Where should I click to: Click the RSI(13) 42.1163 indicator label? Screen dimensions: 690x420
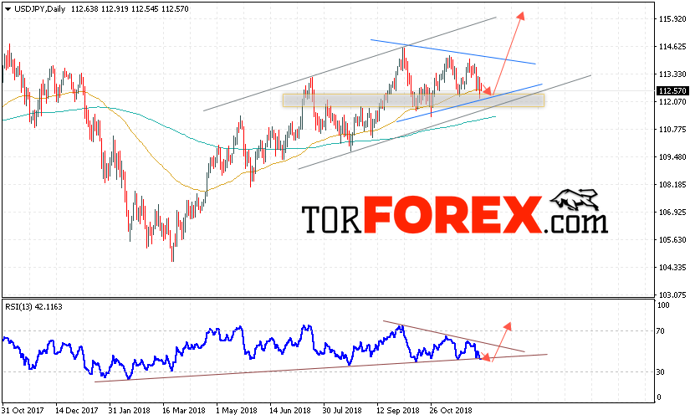pos(34,307)
